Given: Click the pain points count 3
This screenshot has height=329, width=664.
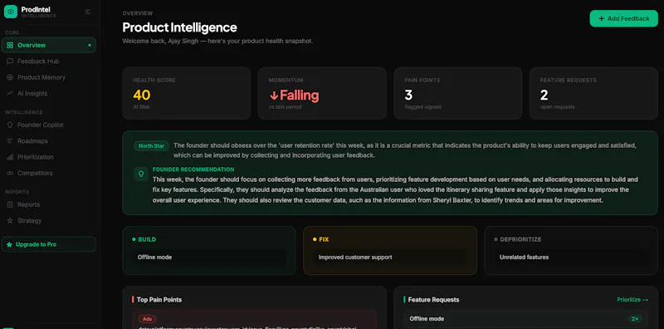Looking at the screenshot, I should pyautogui.click(x=408, y=95).
